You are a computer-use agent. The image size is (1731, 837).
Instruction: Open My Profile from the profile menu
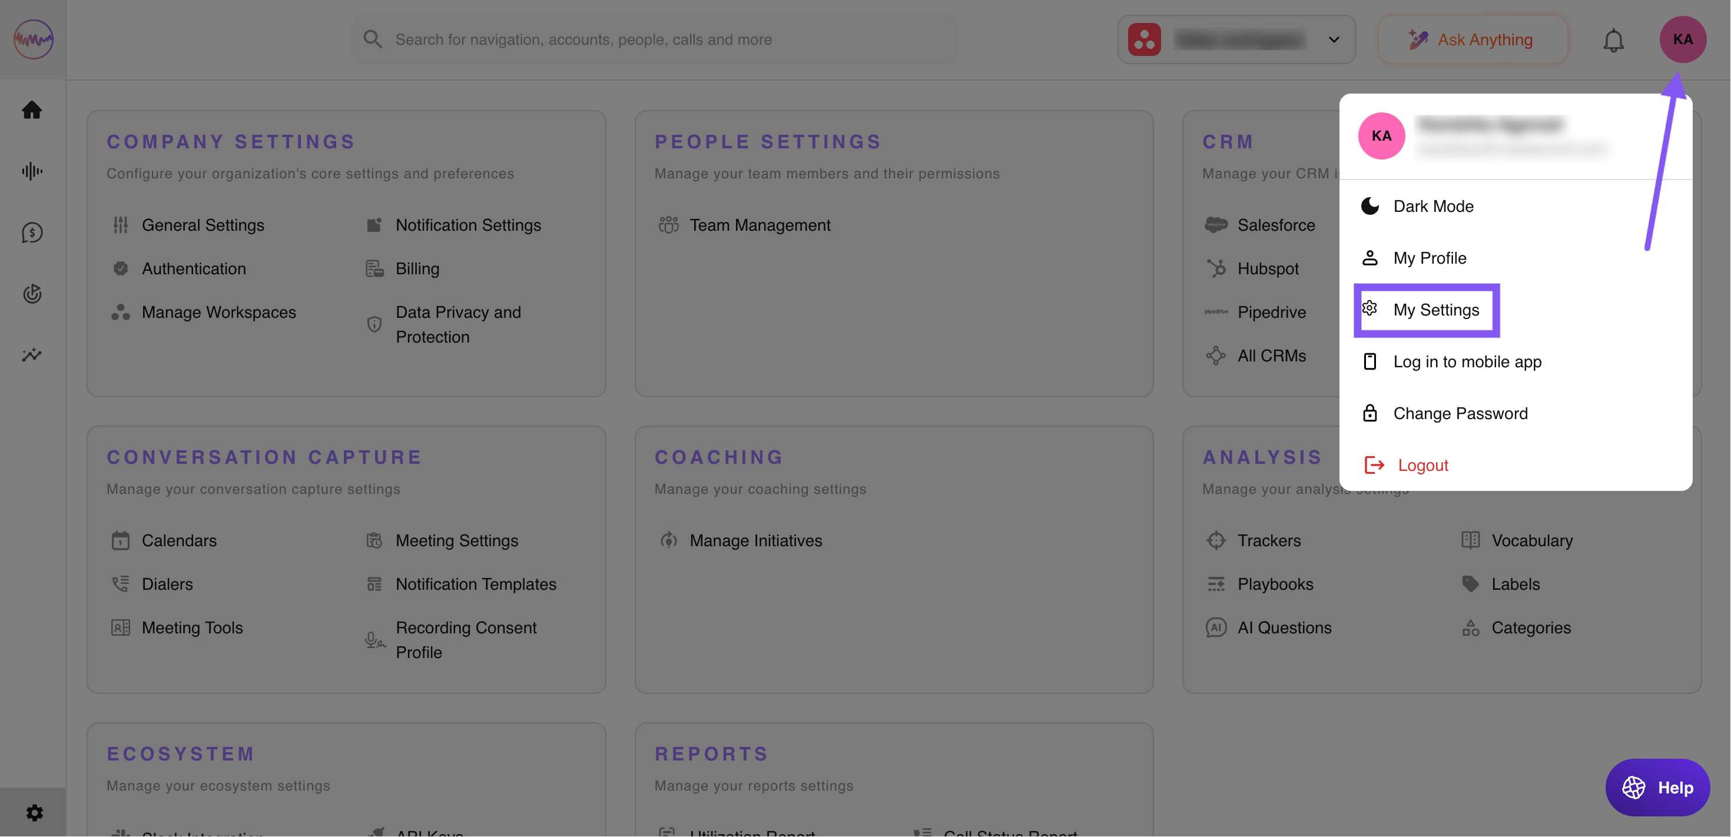coord(1430,258)
